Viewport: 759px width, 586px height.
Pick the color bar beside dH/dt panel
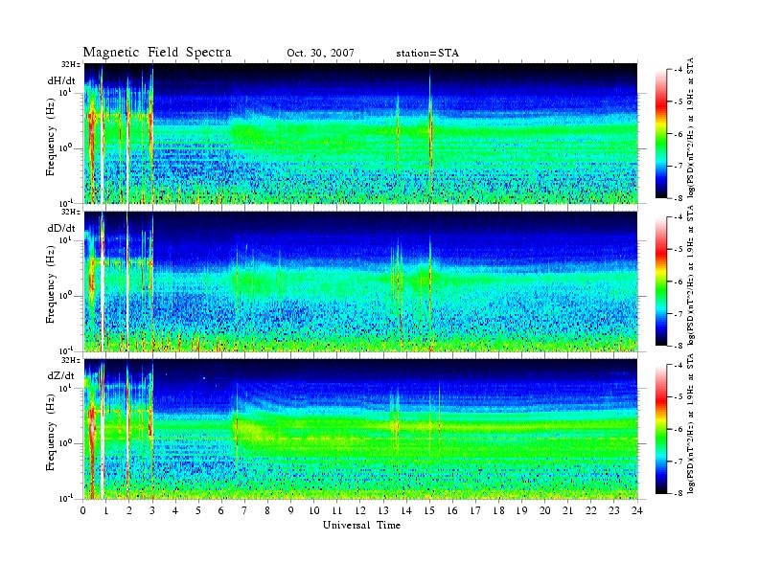click(x=660, y=134)
